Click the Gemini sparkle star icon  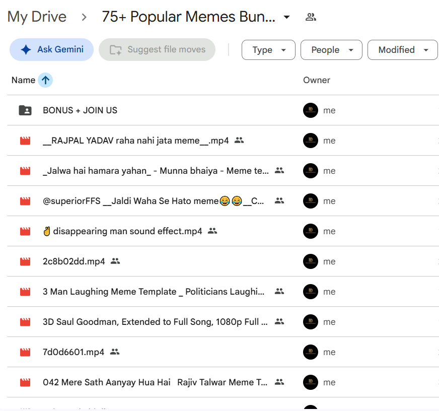(x=26, y=49)
